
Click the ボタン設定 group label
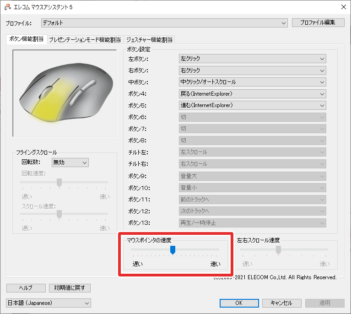[139, 49]
